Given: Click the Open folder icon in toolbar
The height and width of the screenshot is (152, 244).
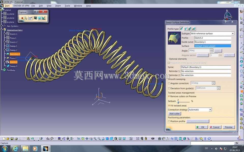Looking at the screenshot, I should tap(8, 139).
